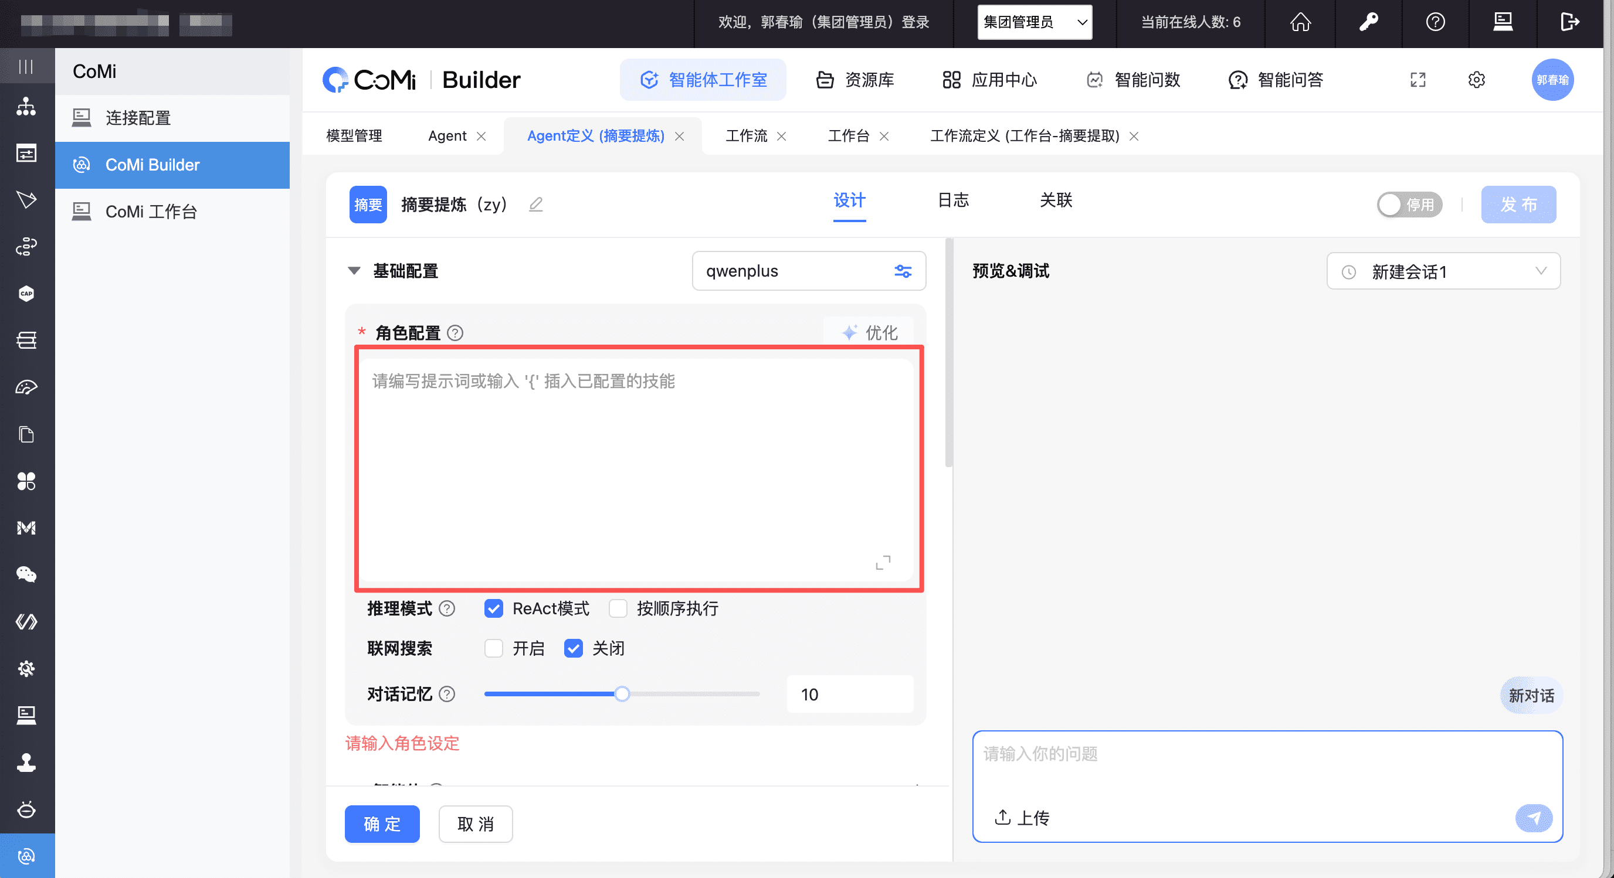Open the organization tree icon in left rail

(26, 107)
